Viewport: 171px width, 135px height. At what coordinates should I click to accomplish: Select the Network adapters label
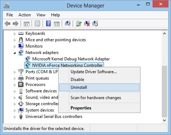(42, 53)
